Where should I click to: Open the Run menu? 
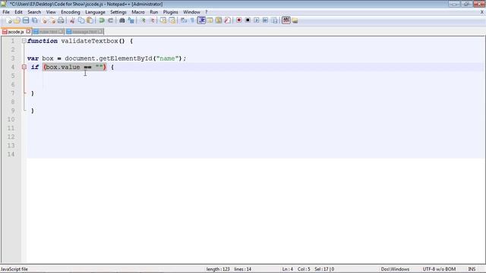(153, 12)
